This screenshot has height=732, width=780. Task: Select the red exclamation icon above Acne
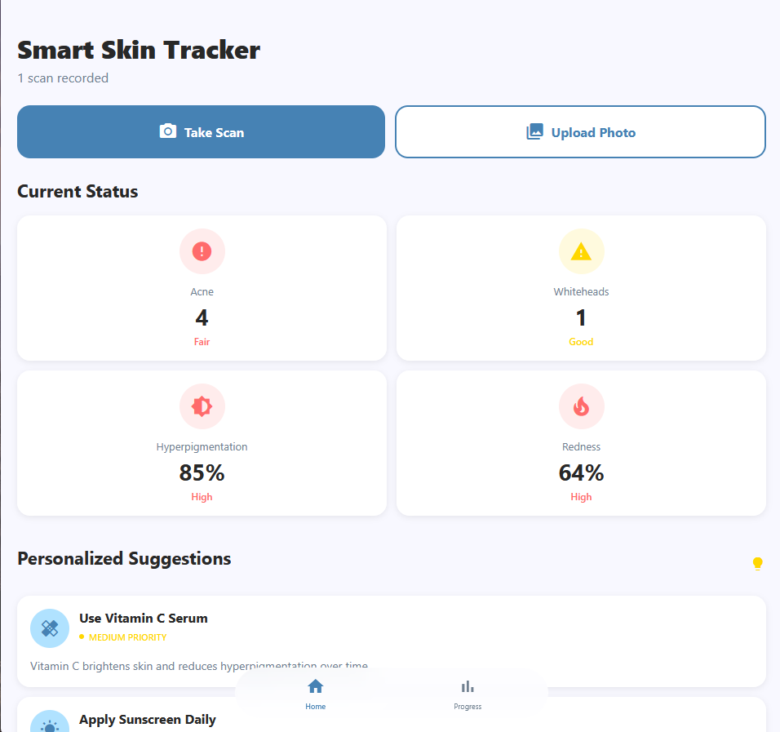(x=202, y=251)
